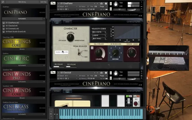Load next instrument arrow on 02 Classical

pyautogui.click(x=97, y=73)
